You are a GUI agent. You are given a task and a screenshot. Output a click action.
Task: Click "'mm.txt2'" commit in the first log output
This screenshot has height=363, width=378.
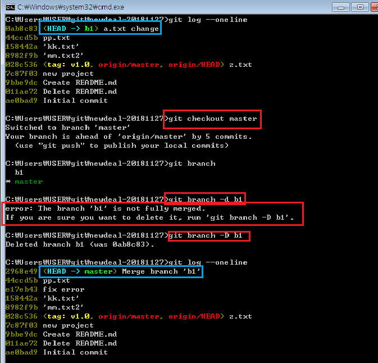(x=63, y=56)
